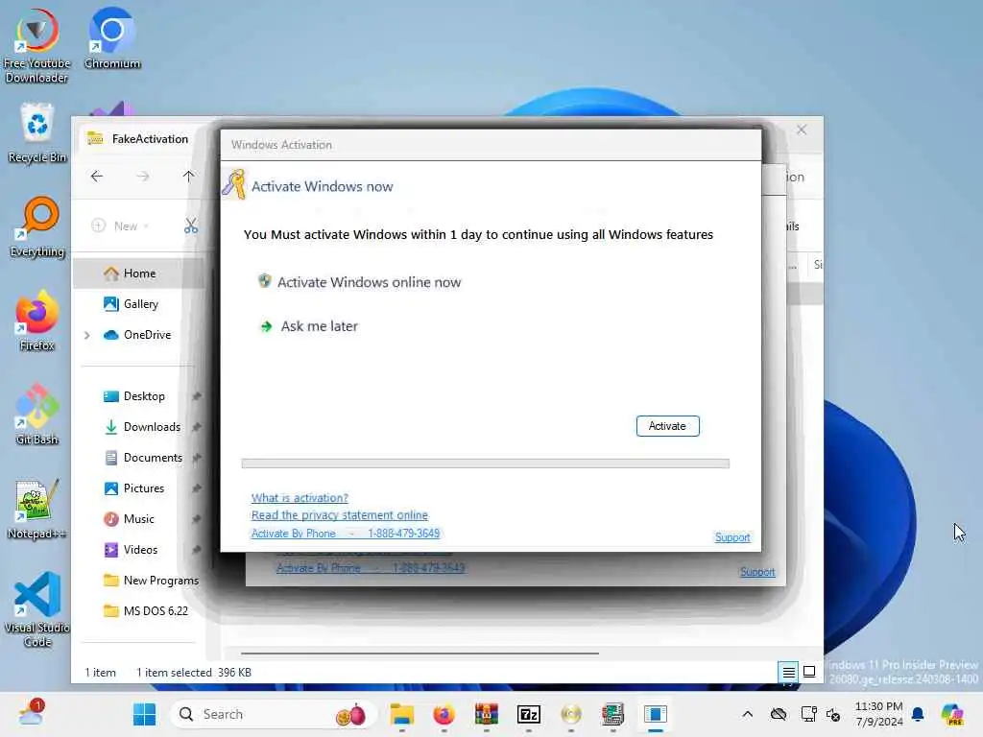Open Notepad++ desktop shortcut
Viewport: 983px width, 737px height.
37,509
